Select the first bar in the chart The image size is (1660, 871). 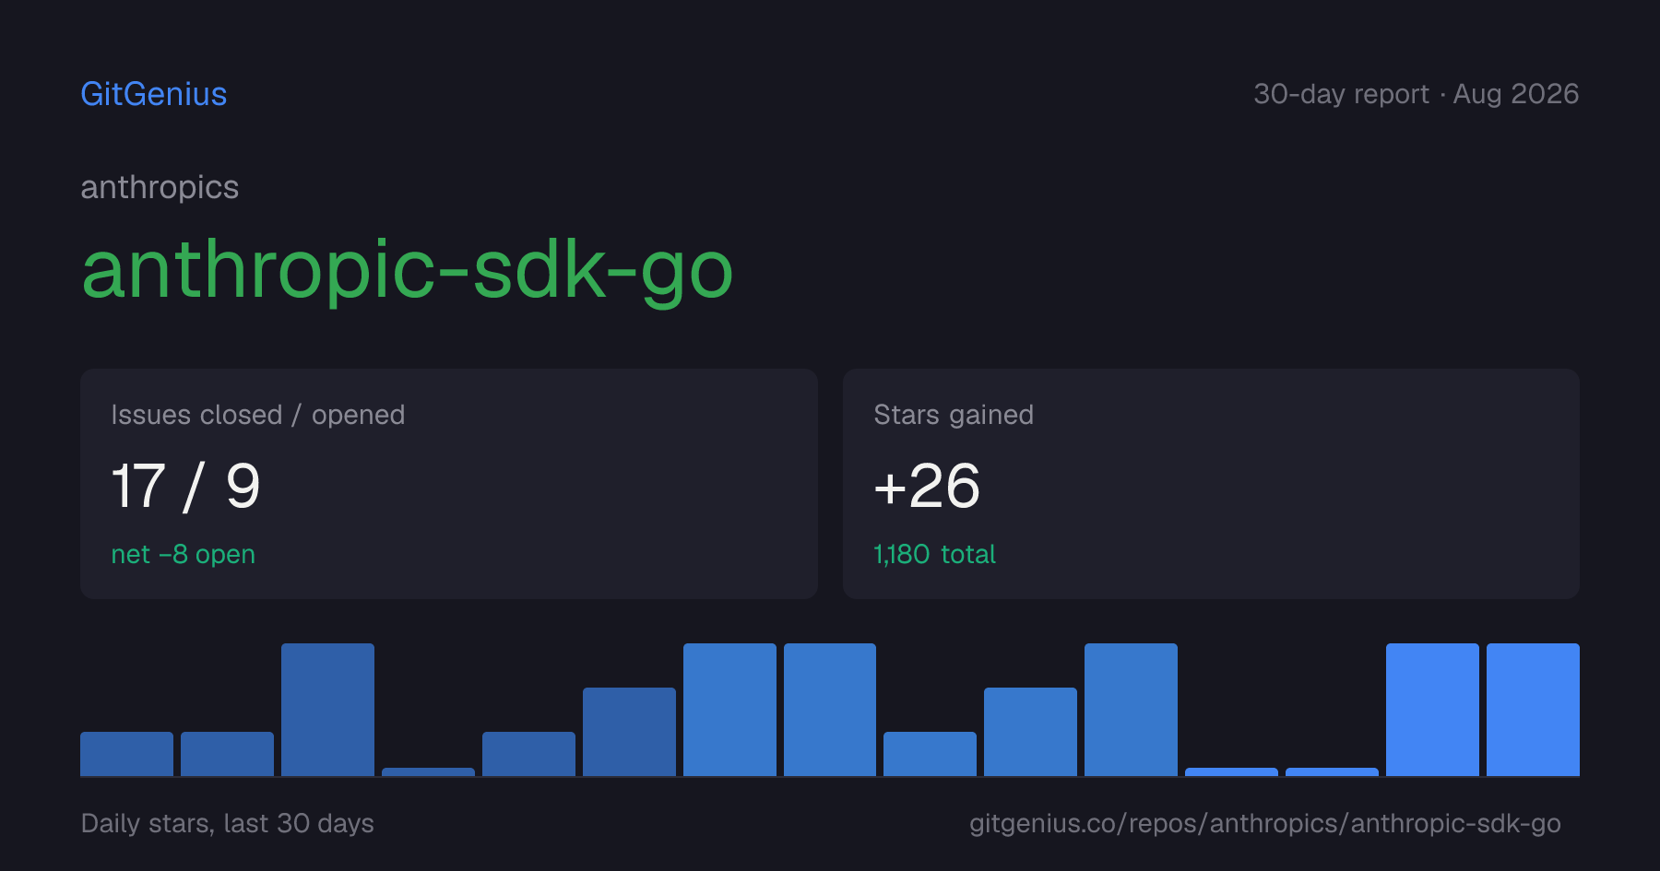[126, 754]
